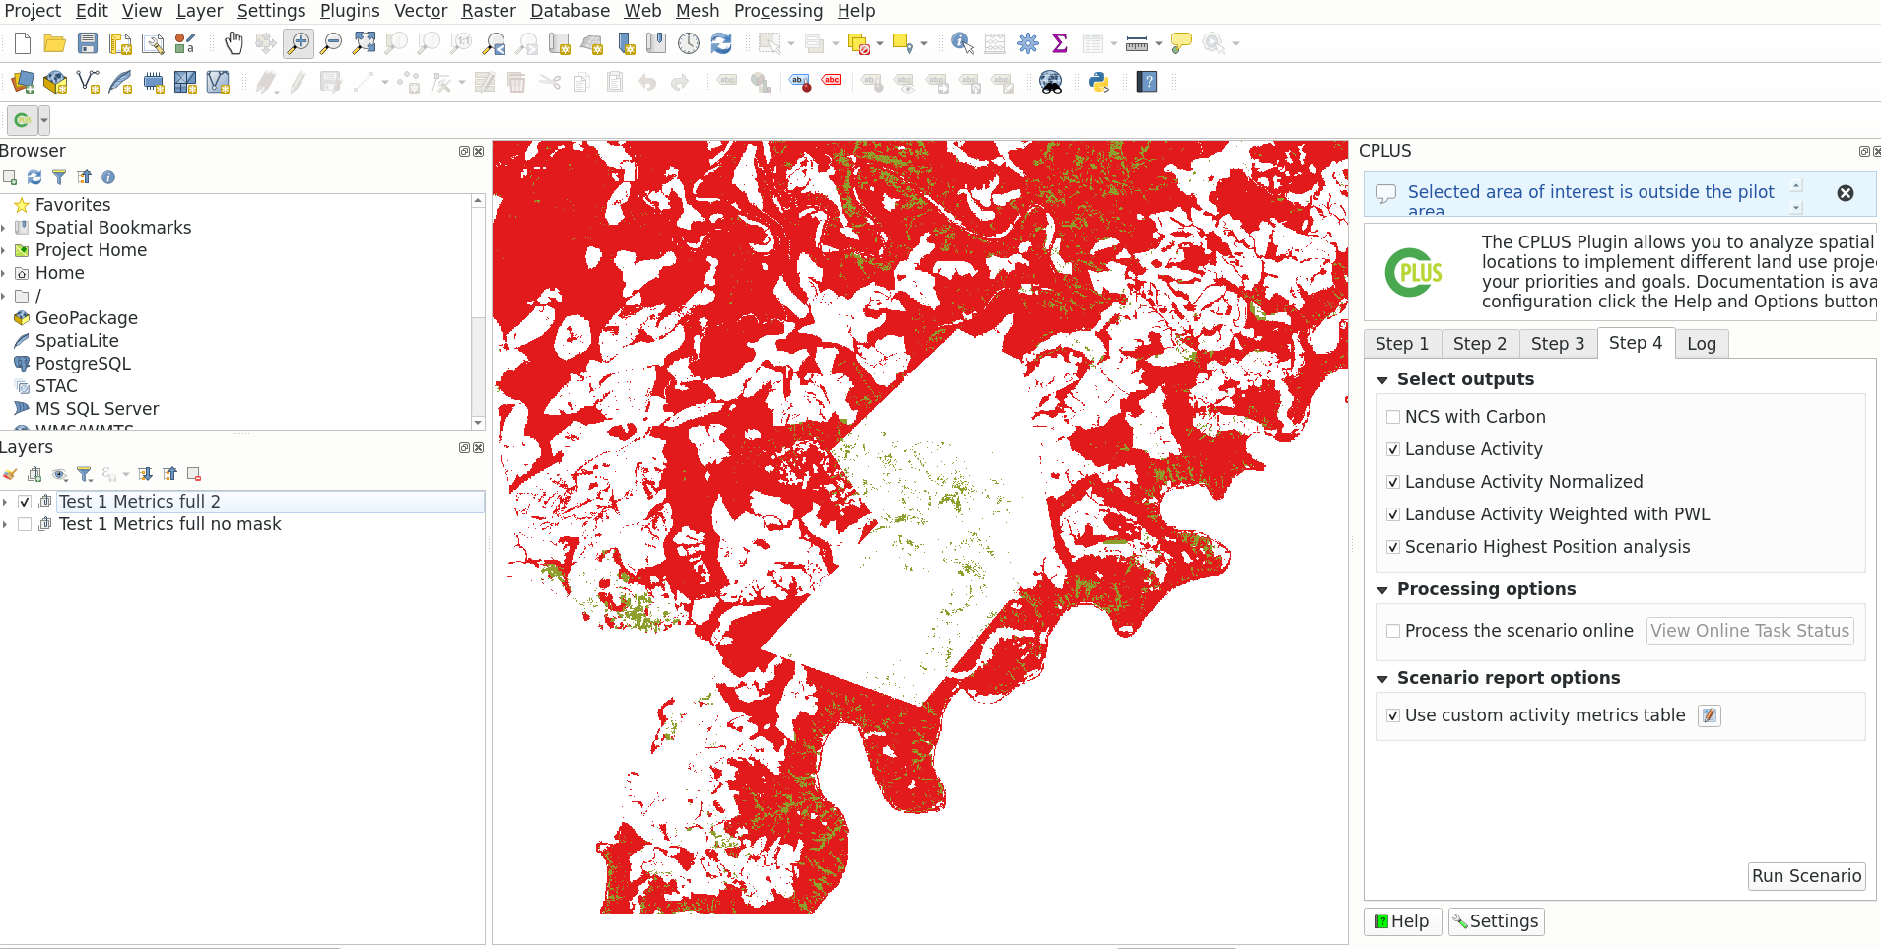Toggle Scenario Highest Position analysis checkbox
This screenshot has width=1881, height=949.
coord(1393,547)
